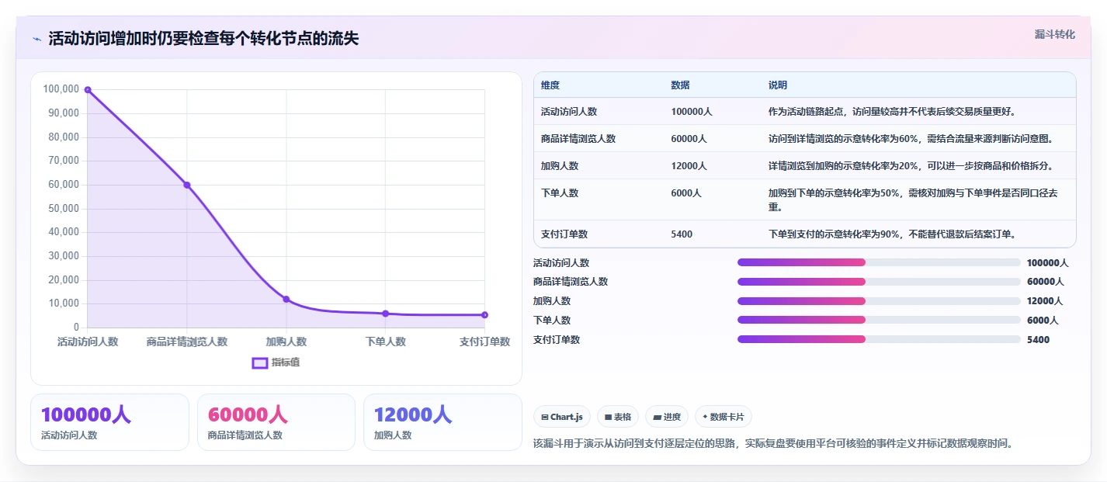Click the 漏斗转化 tag in the header
The height and width of the screenshot is (482, 1107).
click(x=1055, y=34)
